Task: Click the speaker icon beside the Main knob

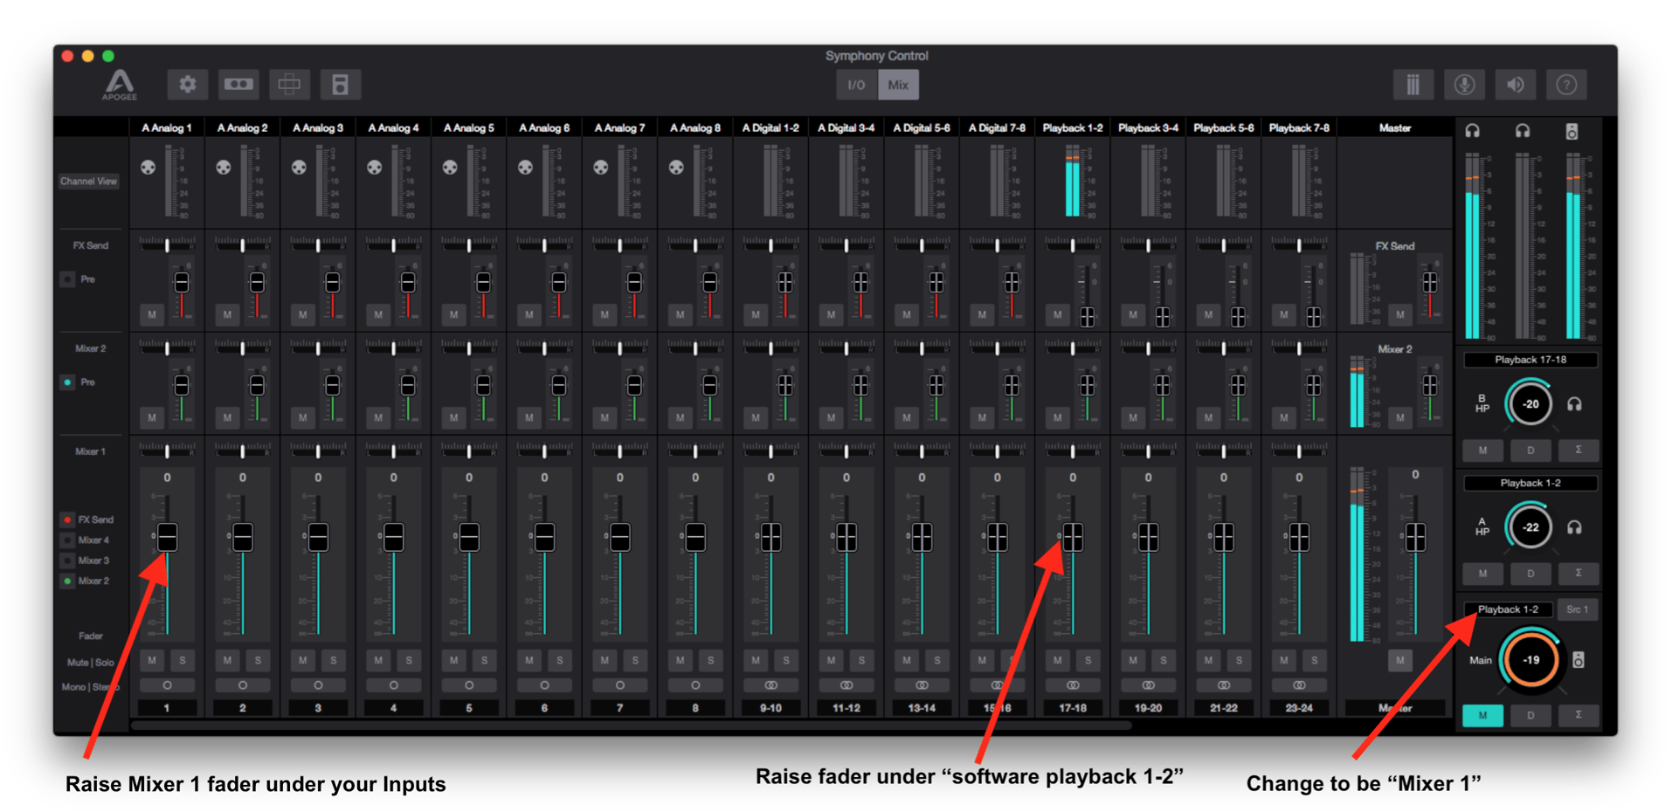Action: tap(1579, 660)
